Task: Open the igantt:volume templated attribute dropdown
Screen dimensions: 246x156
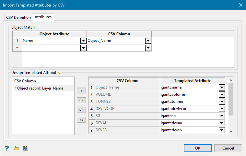Action: [222, 94]
